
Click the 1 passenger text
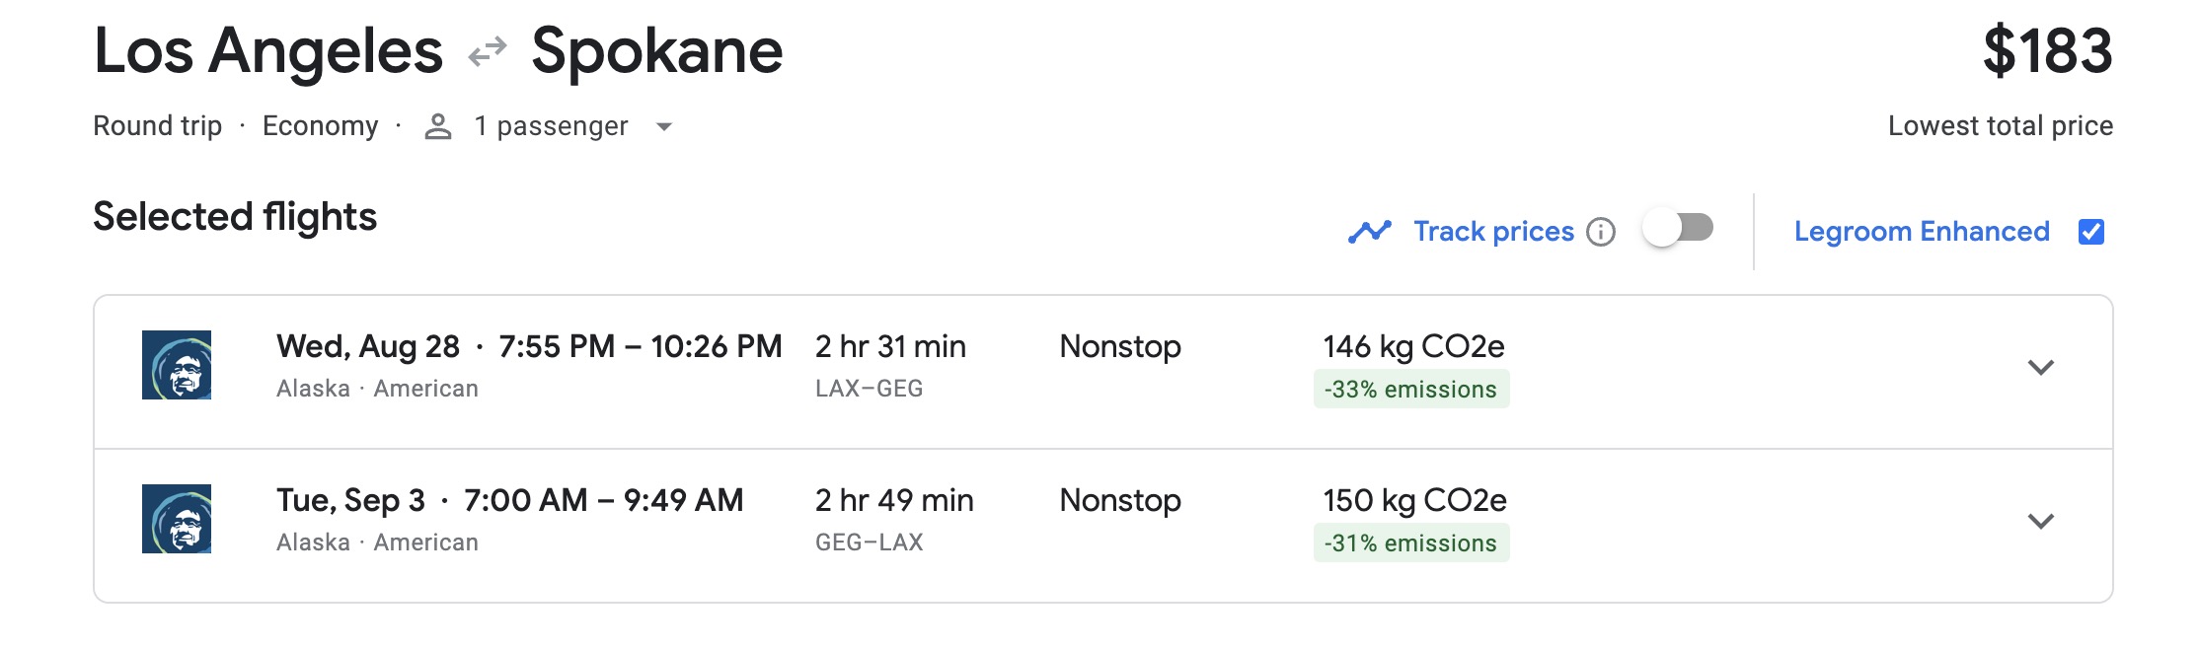551,126
